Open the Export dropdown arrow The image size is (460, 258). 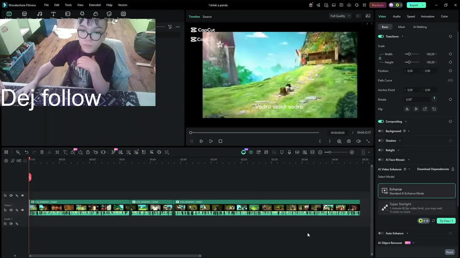[x=423, y=5]
